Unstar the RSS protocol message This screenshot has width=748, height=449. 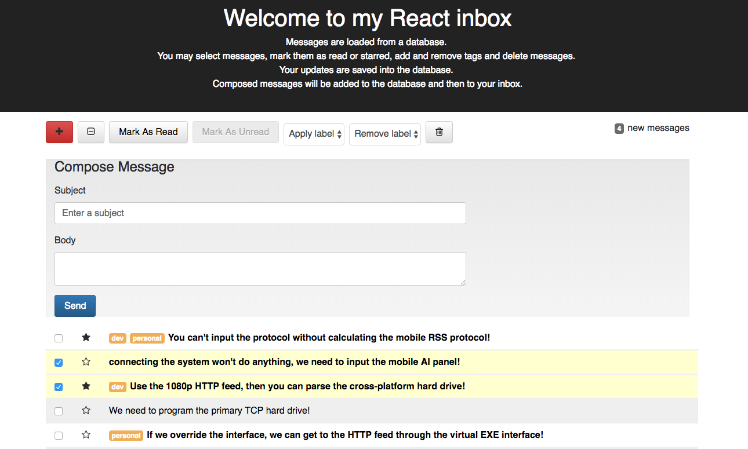86,337
